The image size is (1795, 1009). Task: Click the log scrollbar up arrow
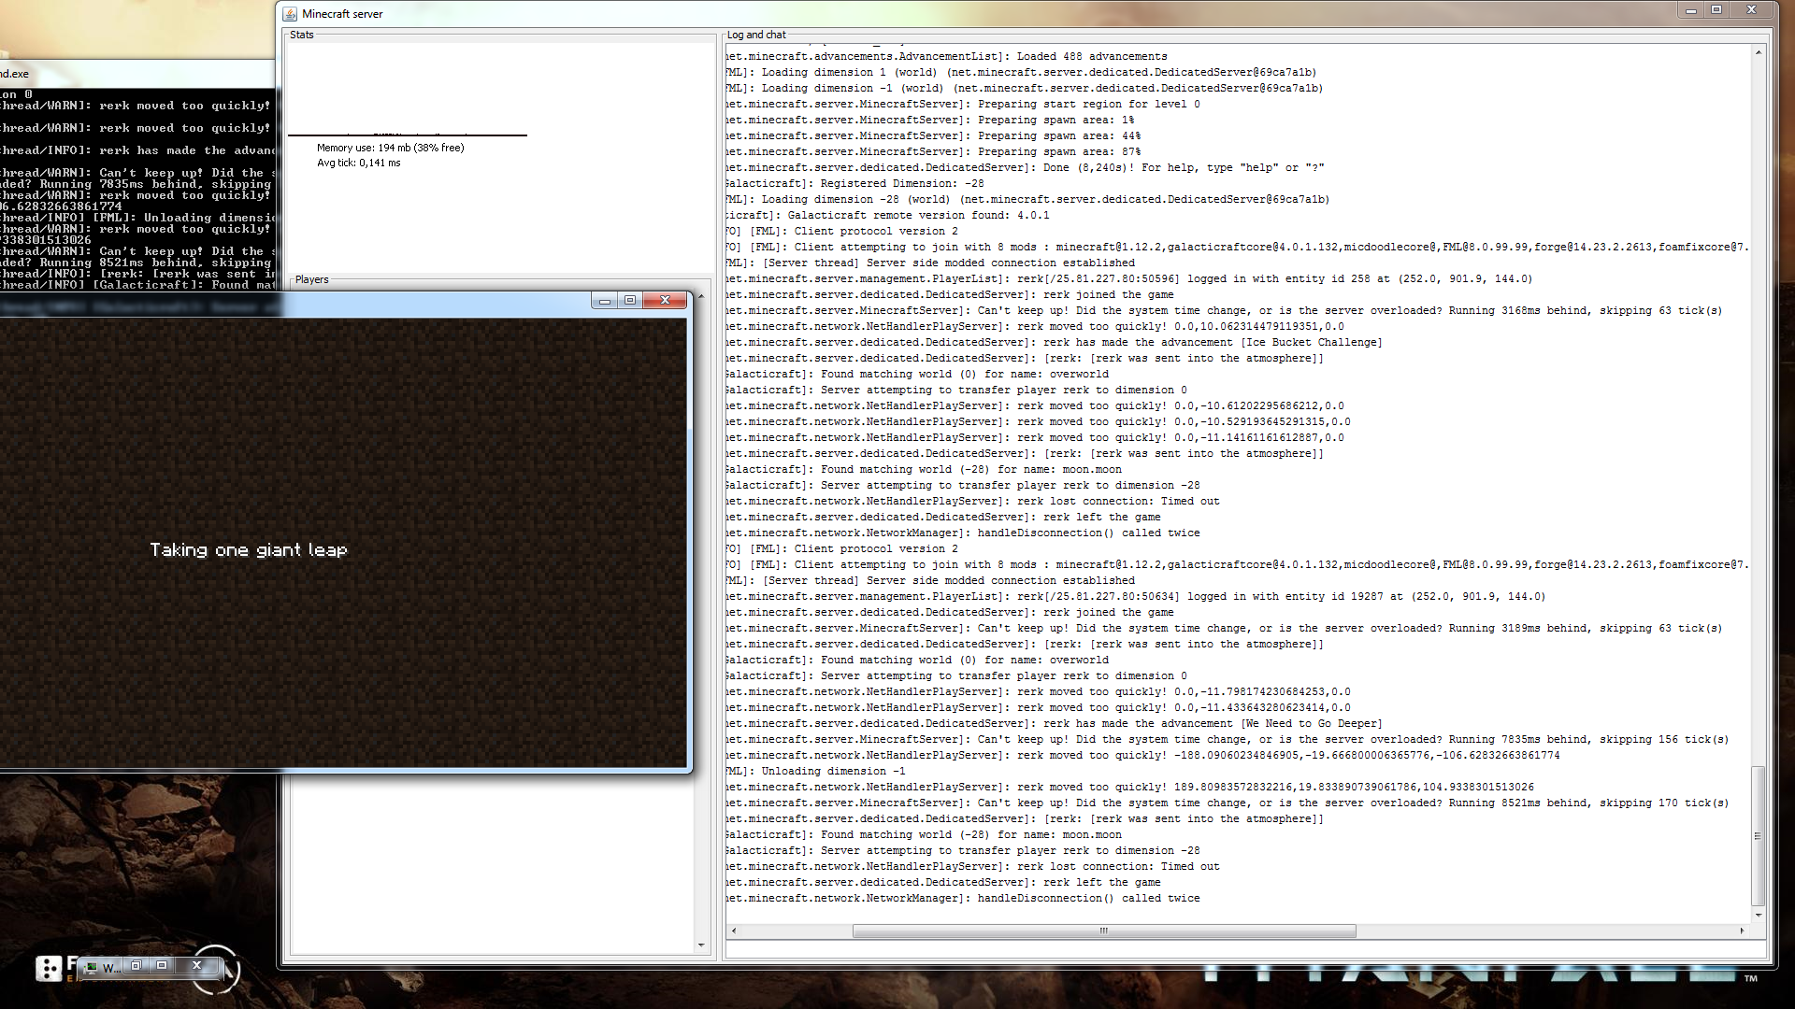pos(1759,52)
